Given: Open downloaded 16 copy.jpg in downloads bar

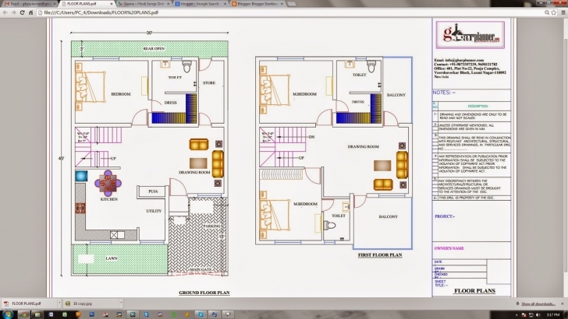Looking at the screenshot, I should pyautogui.click(x=91, y=303).
